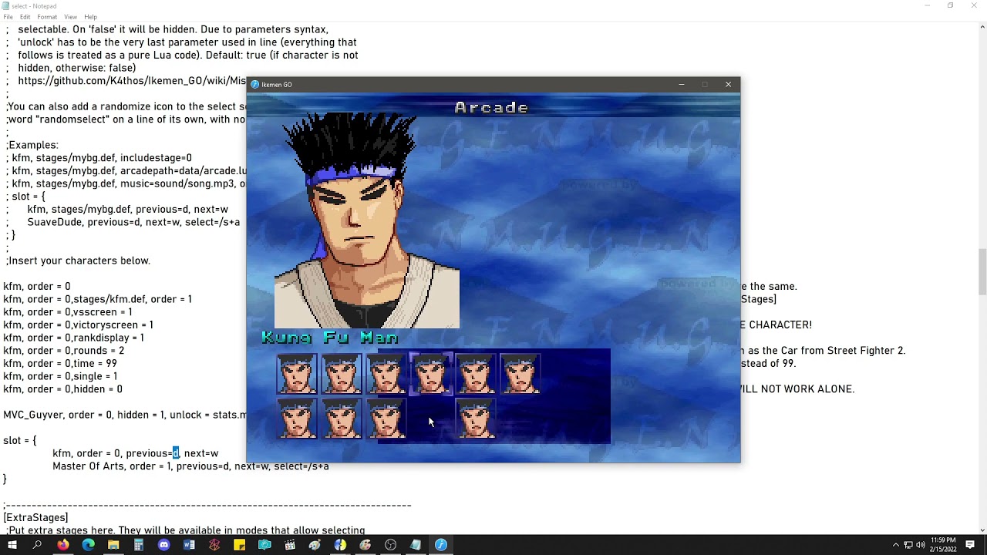The width and height of the screenshot is (987, 555).
Task: Open taskbar search magnifier
Action: pyautogui.click(x=37, y=545)
